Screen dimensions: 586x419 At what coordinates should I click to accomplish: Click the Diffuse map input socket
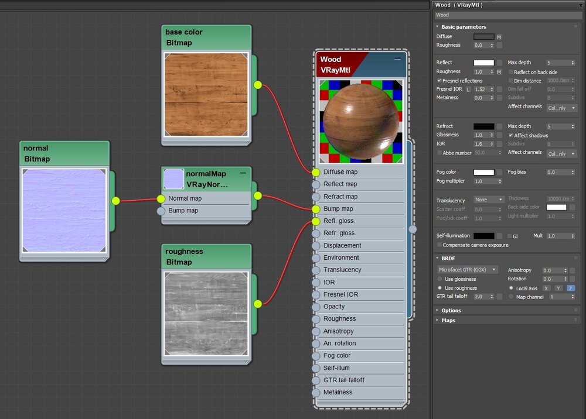point(316,172)
